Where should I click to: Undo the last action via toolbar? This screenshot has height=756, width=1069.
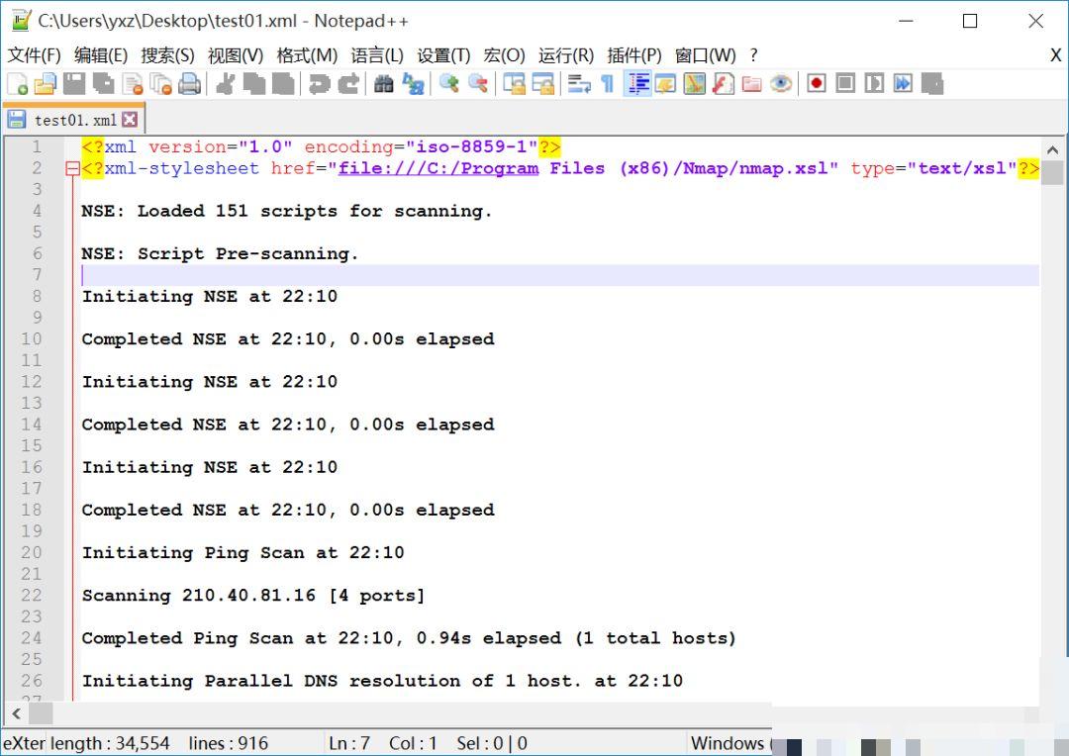click(x=319, y=84)
